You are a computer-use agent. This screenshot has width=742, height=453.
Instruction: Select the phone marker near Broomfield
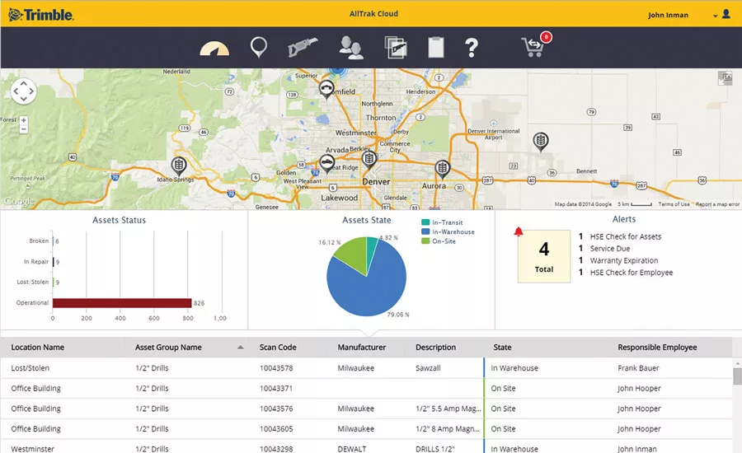326,90
